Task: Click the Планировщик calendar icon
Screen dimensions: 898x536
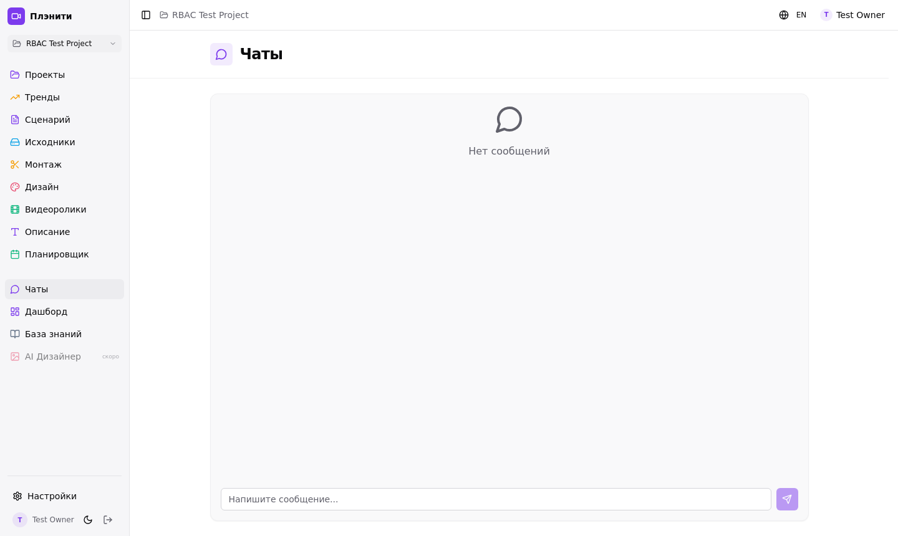Action: (15, 254)
